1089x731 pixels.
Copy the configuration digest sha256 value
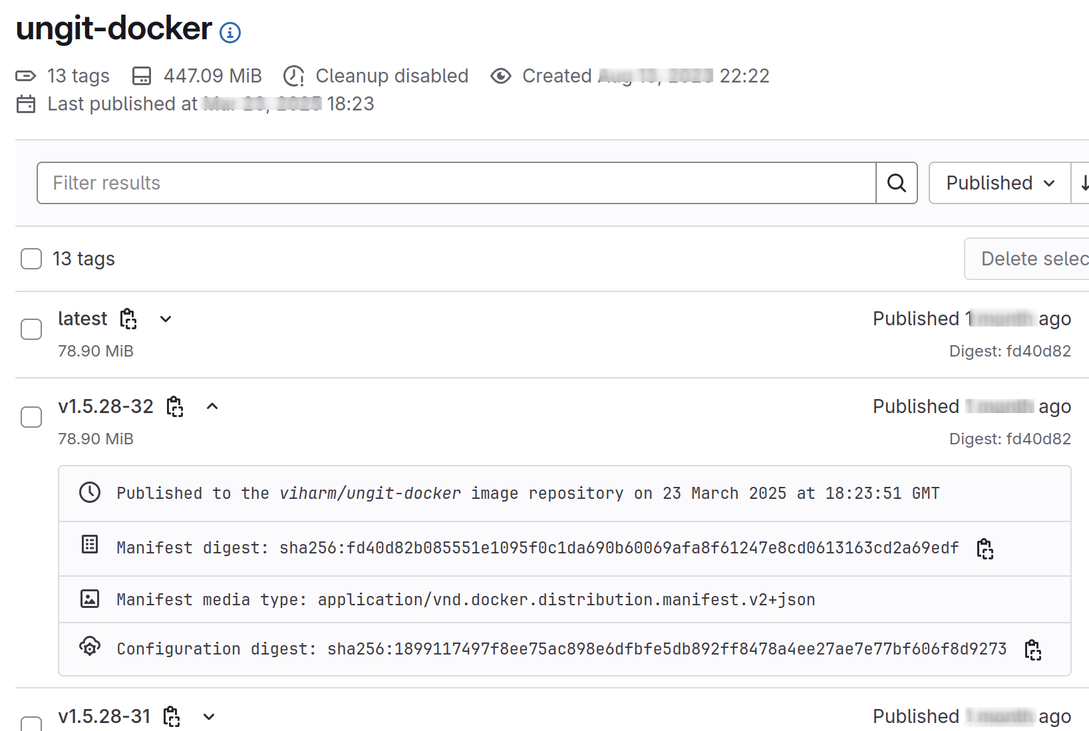click(1032, 650)
